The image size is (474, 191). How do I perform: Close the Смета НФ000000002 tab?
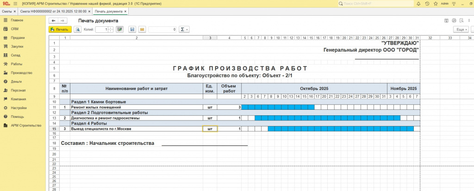click(89, 11)
